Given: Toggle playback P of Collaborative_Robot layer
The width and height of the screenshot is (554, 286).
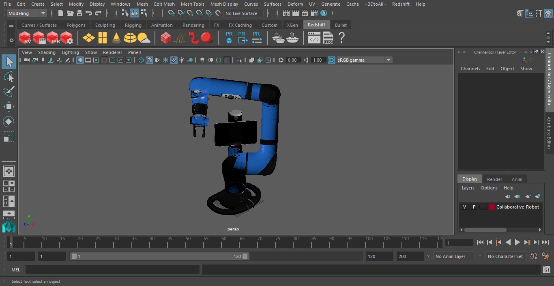Looking at the screenshot, I should [474, 207].
